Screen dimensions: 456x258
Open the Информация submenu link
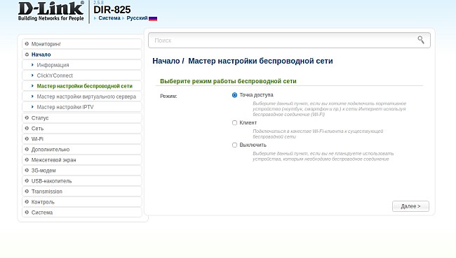tap(53, 65)
